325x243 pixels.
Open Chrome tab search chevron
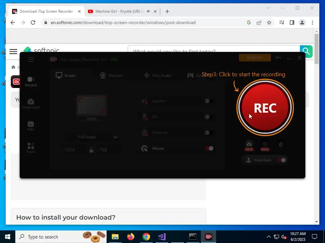pos(268,8)
